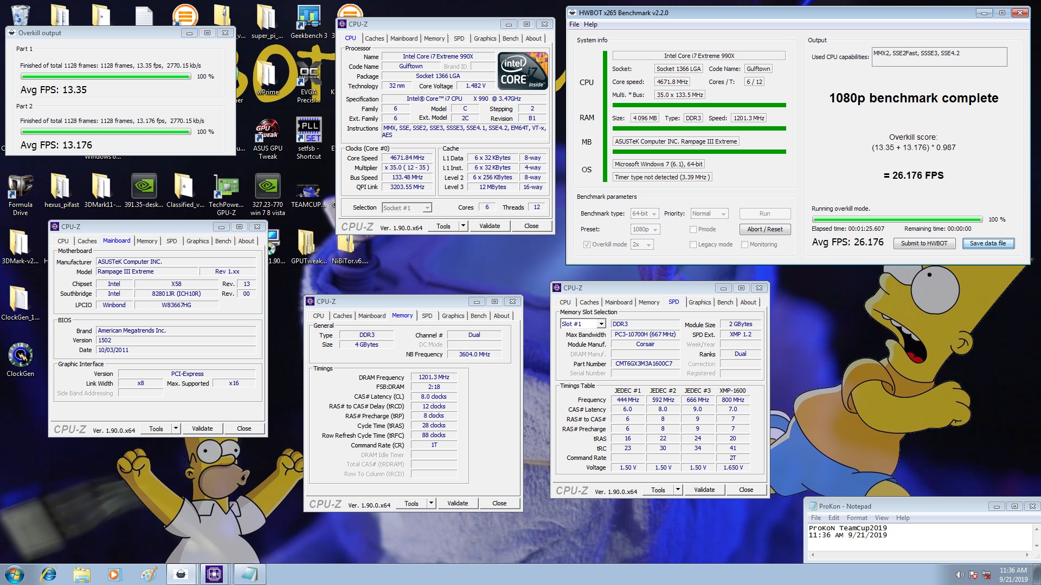
Task: Open the 391.35-desktop NVIDIA installer icon
Action: pyautogui.click(x=144, y=191)
